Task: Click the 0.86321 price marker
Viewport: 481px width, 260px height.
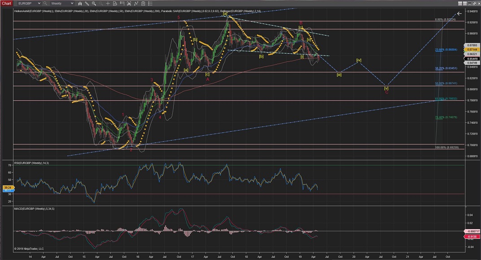Action: point(472,54)
